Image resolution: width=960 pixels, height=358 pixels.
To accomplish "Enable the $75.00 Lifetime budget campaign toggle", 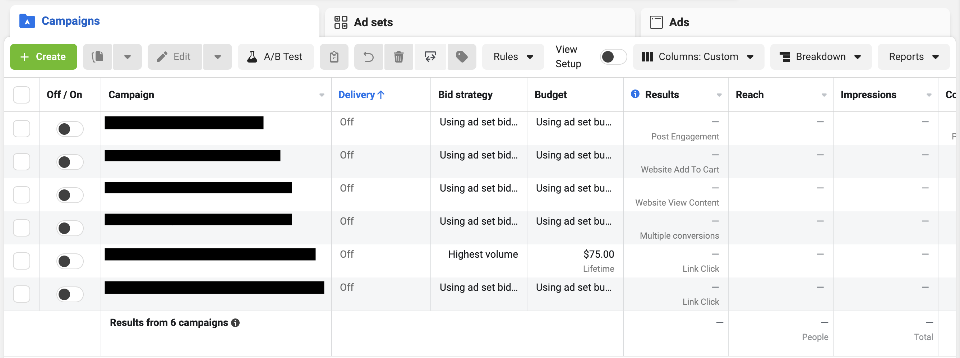I will (x=70, y=261).
